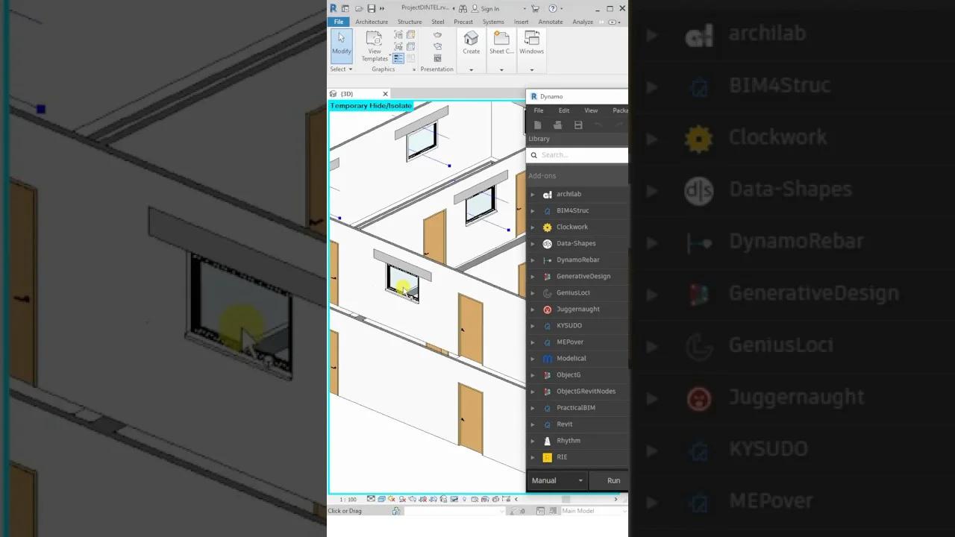Click the binoculars search icon in the title bar

point(463,8)
